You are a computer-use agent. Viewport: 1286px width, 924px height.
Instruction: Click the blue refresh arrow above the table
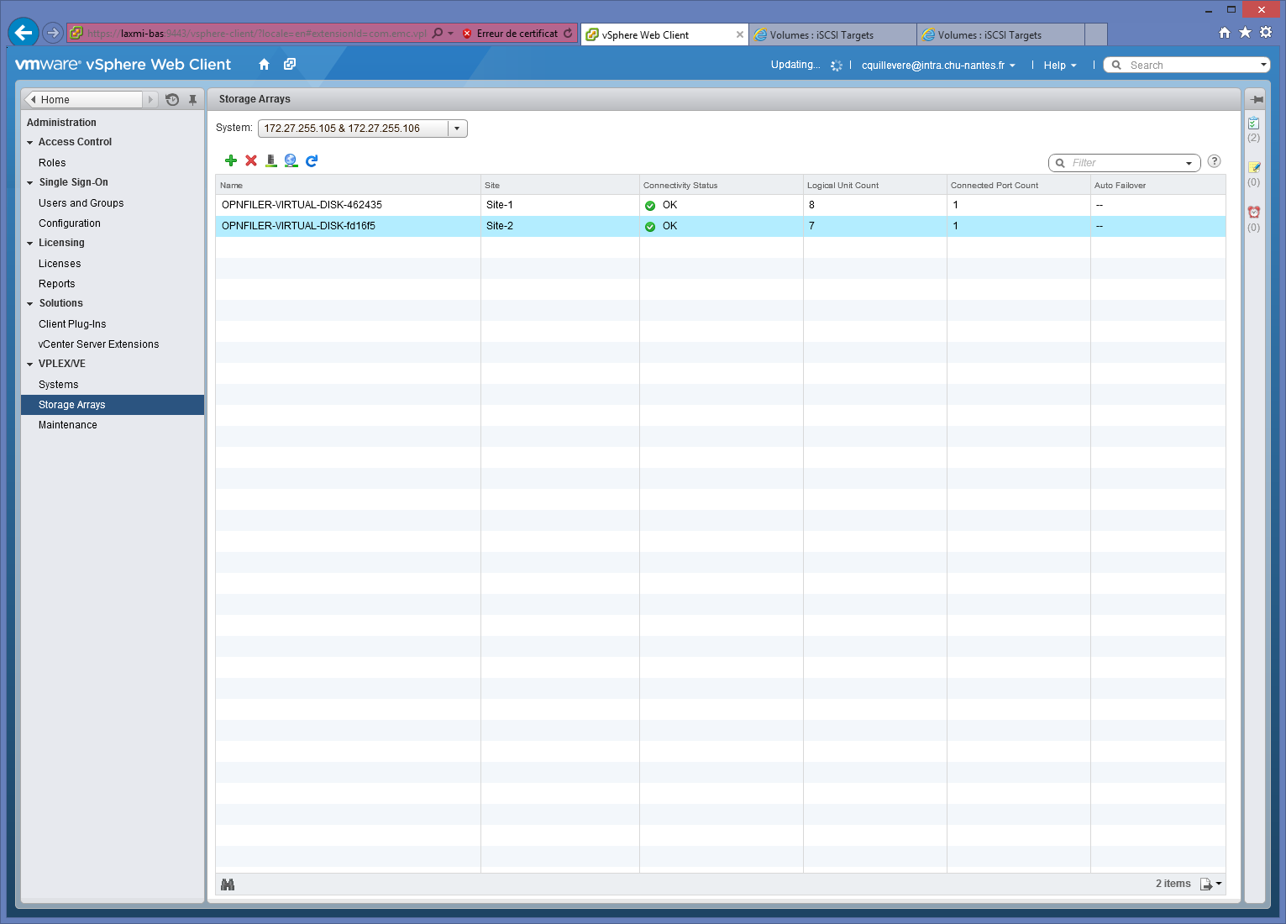pos(312,160)
